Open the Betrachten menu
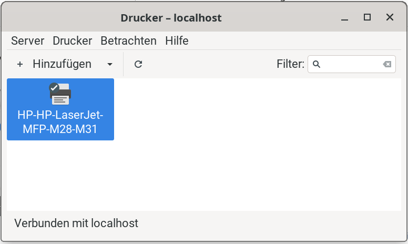This screenshot has width=408, height=244. point(128,41)
